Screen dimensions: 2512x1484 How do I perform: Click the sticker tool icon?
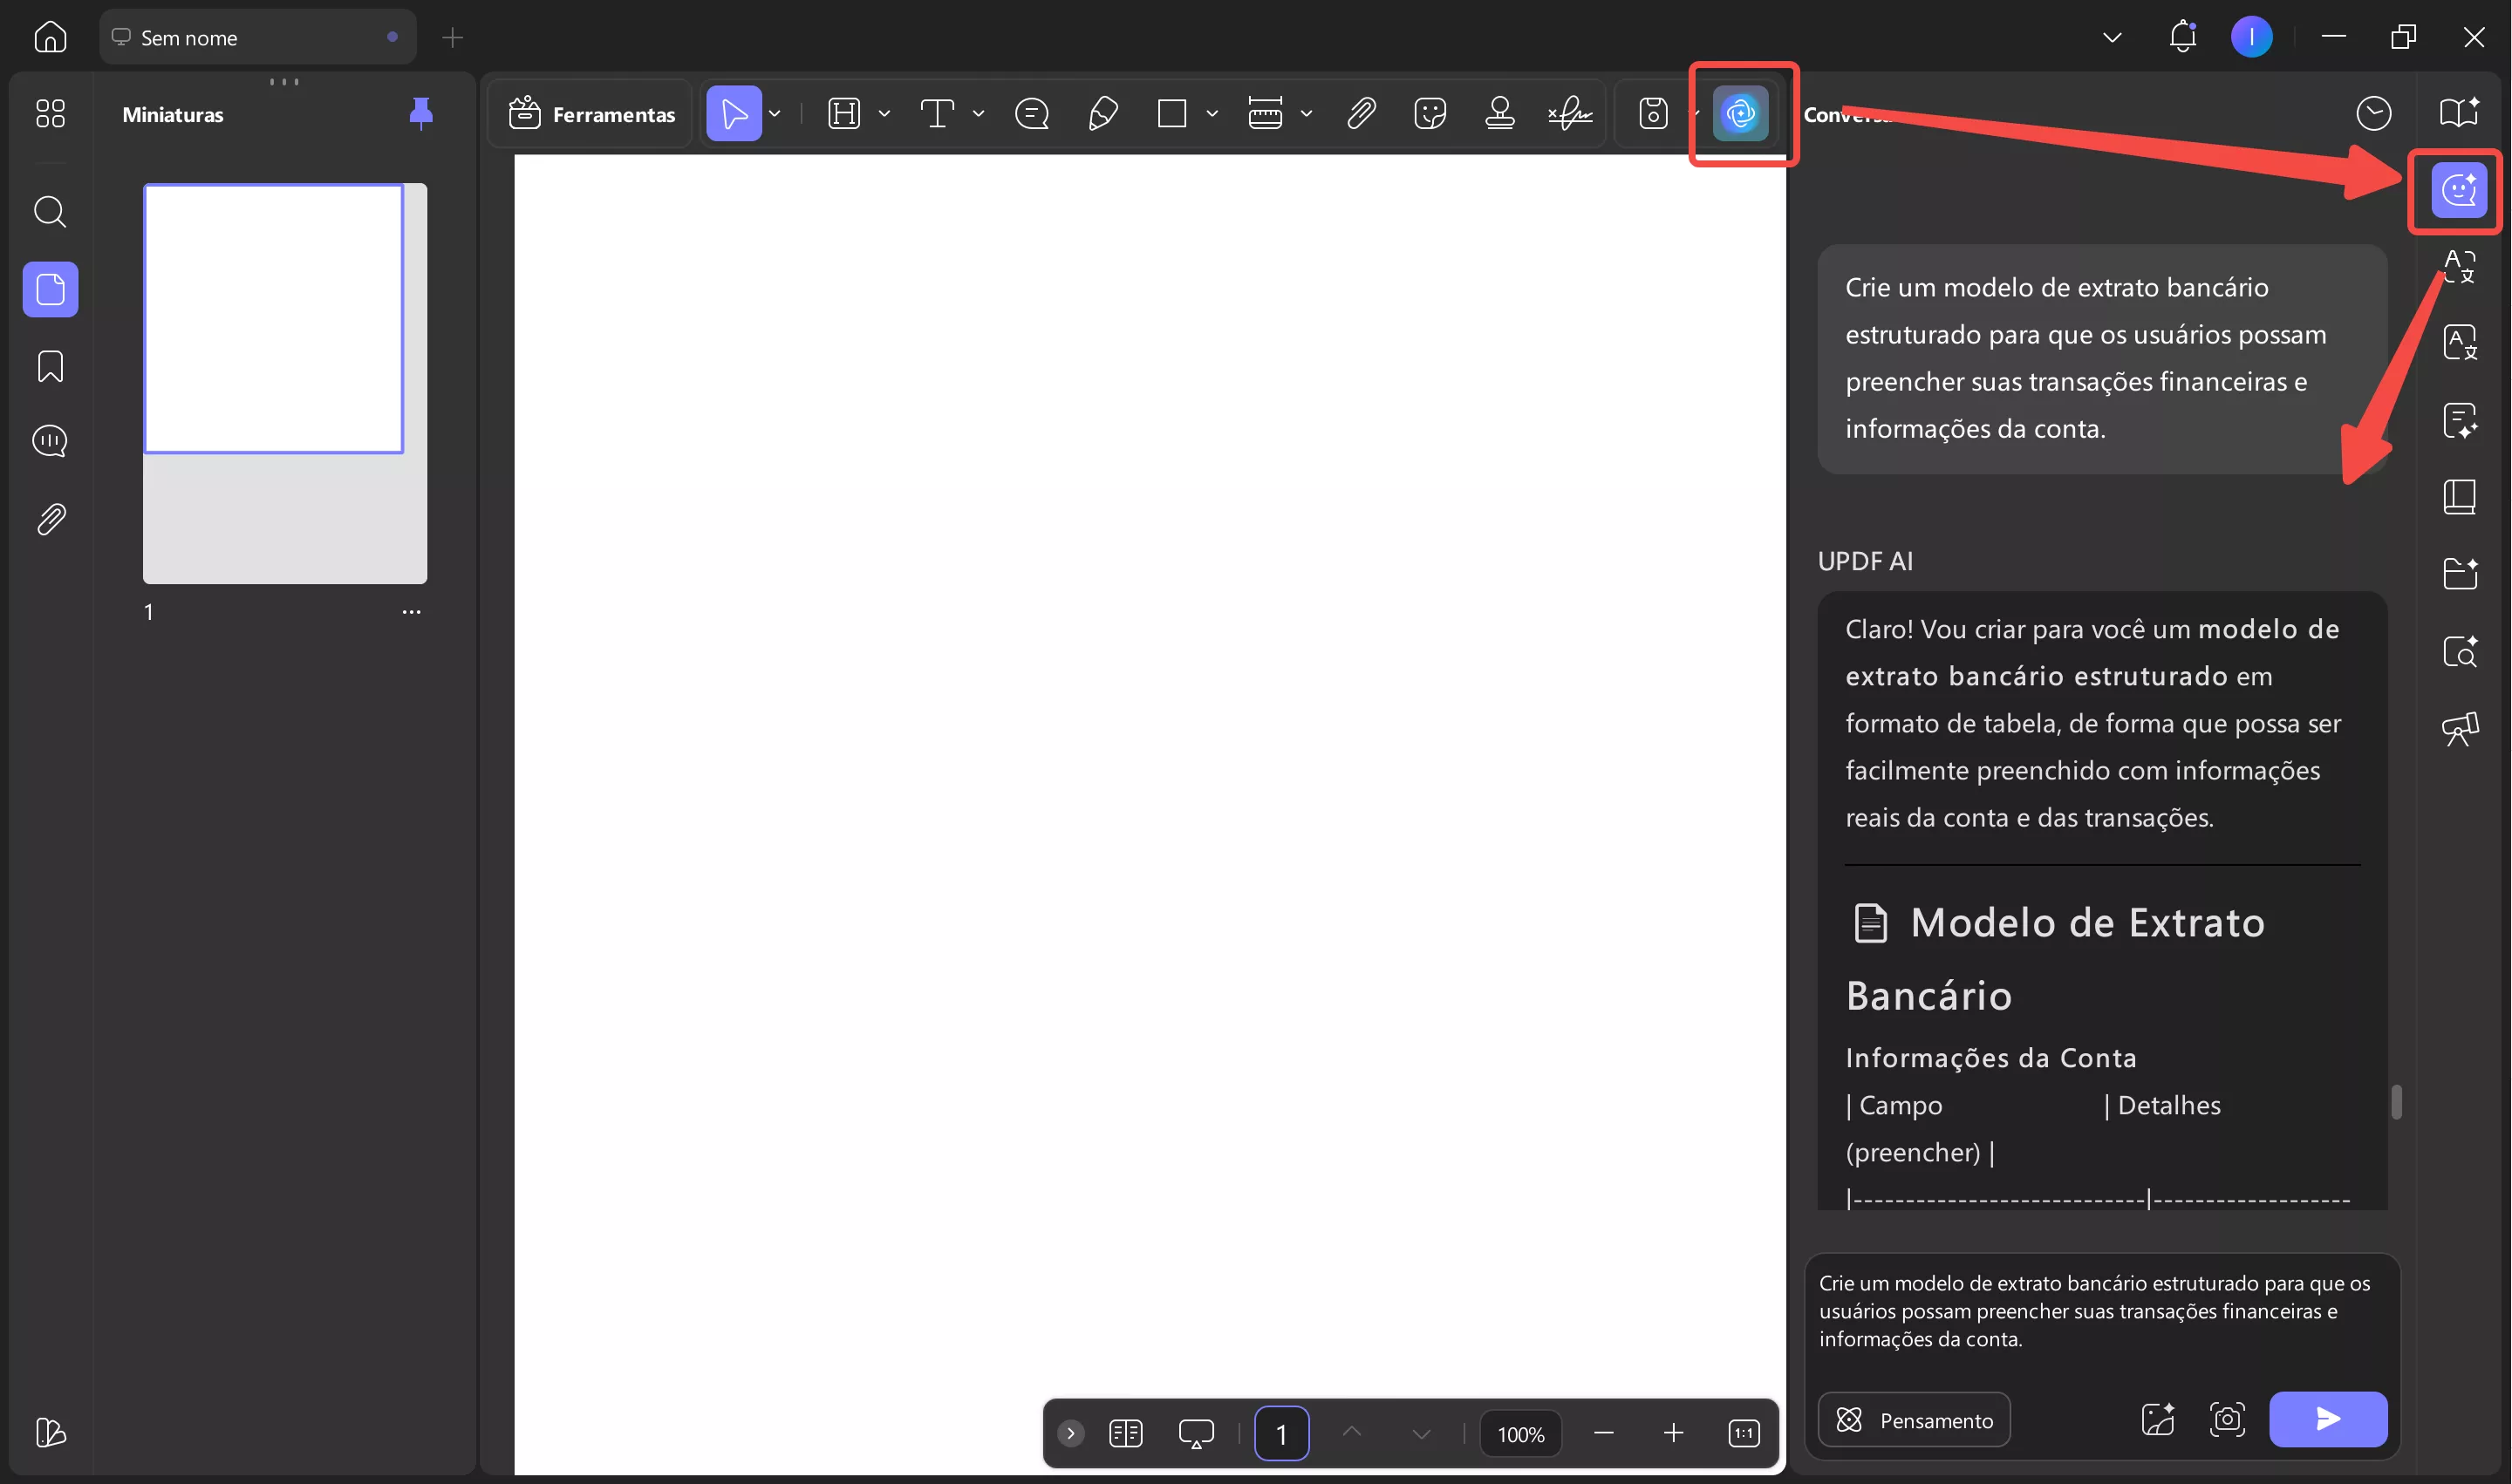(1430, 114)
